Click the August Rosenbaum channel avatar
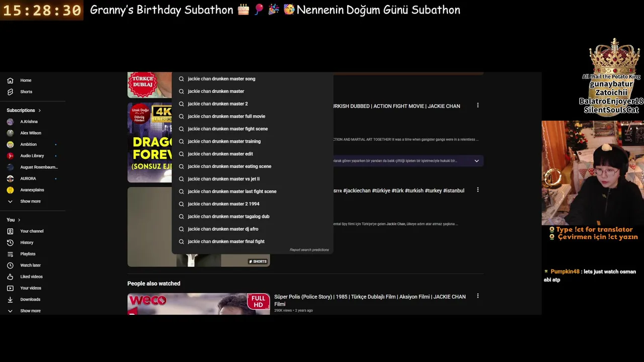644x362 pixels. point(10,167)
